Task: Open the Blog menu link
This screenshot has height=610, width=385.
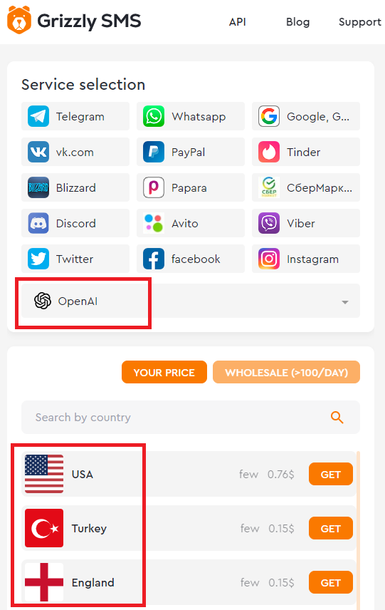Action: (x=298, y=22)
